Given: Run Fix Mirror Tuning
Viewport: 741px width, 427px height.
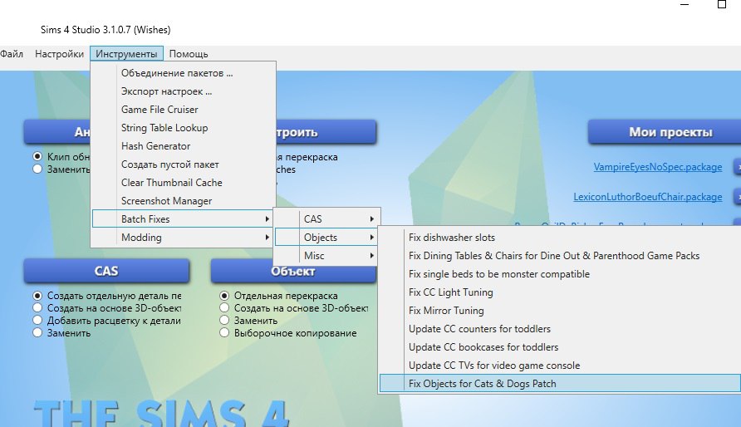Looking at the screenshot, I should [x=560, y=311].
